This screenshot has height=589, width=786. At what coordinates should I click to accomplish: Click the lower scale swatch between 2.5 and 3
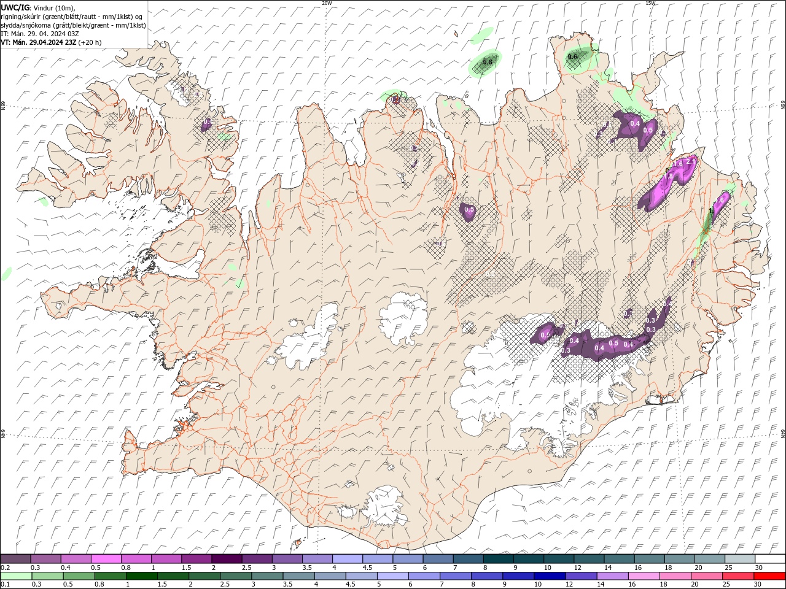(x=236, y=576)
